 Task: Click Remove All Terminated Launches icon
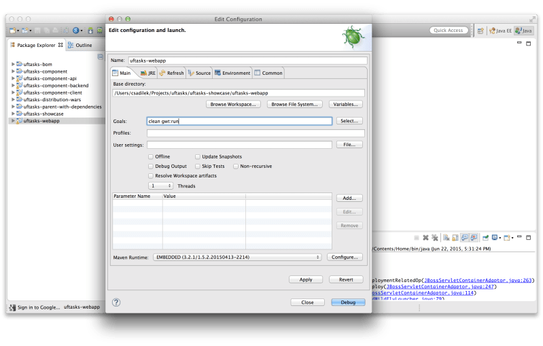tap(435, 238)
